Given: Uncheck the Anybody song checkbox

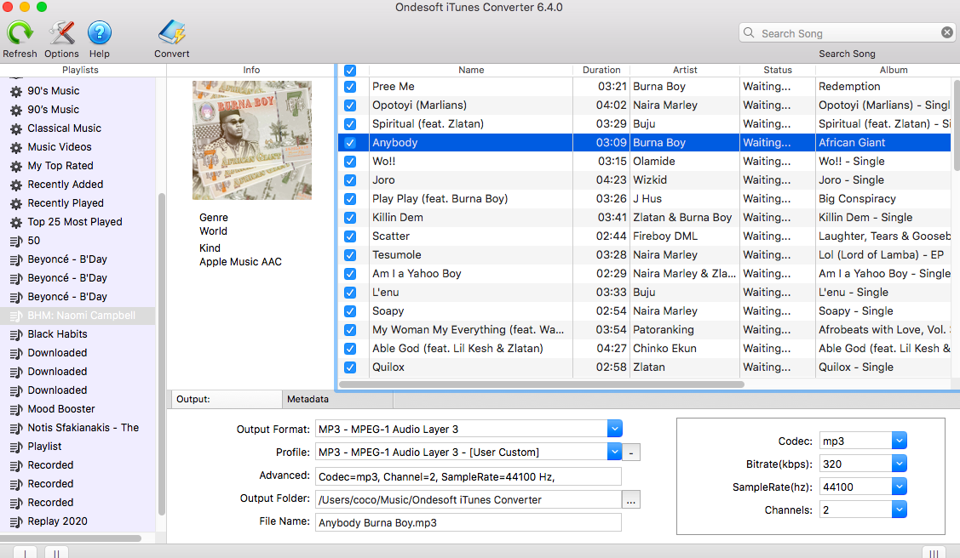Looking at the screenshot, I should (349, 143).
